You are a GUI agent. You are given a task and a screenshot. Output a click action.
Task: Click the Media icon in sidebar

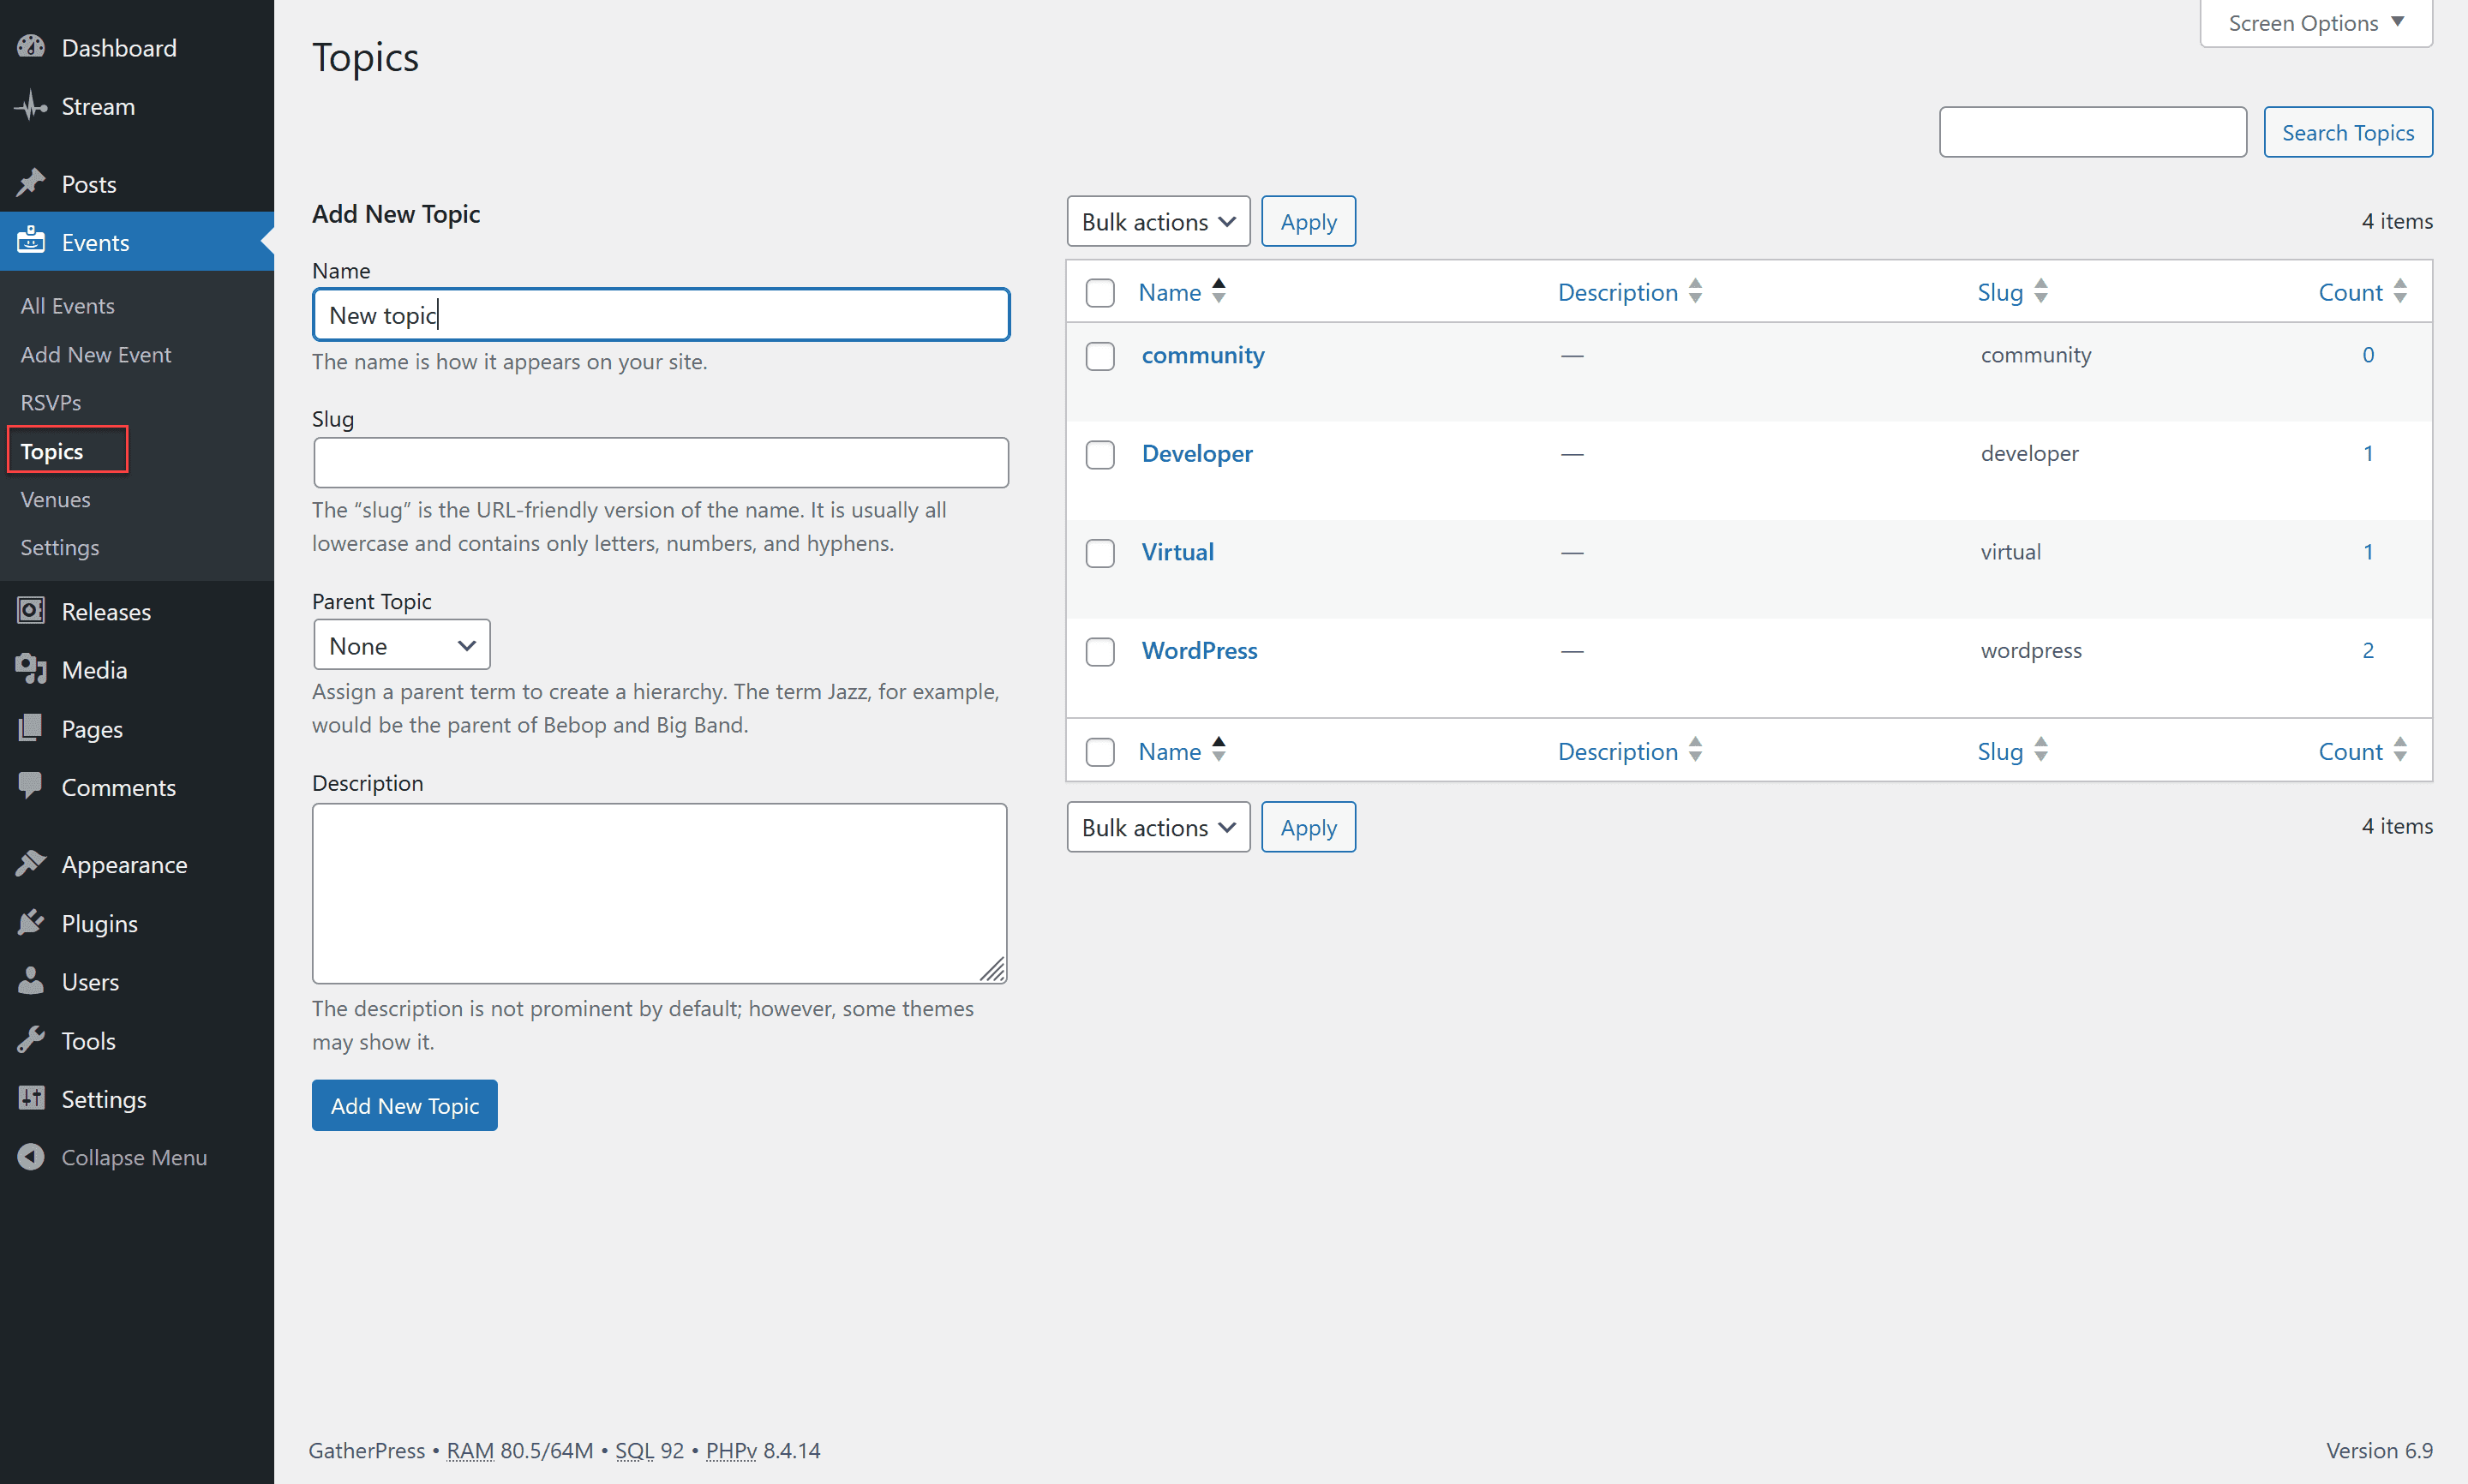(x=31, y=669)
